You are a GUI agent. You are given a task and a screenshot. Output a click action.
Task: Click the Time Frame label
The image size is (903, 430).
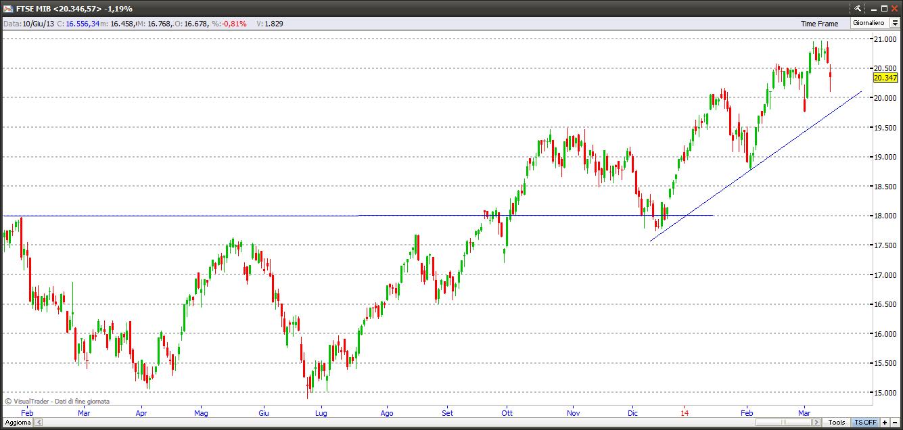click(x=819, y=24)
